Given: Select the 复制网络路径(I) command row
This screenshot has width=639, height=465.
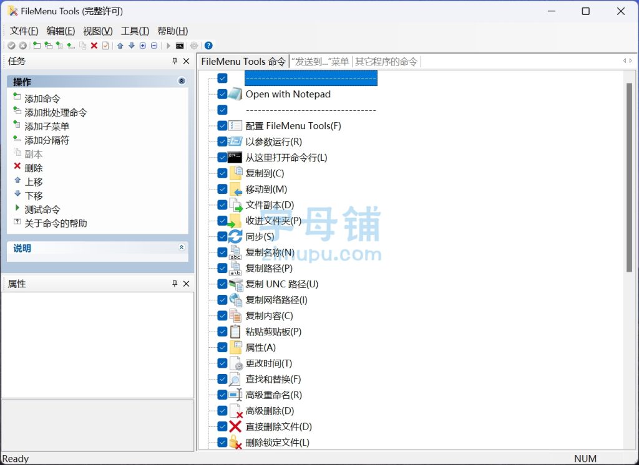Looking at the screenshot, I should pyautogui.click(x=276, y=300).
